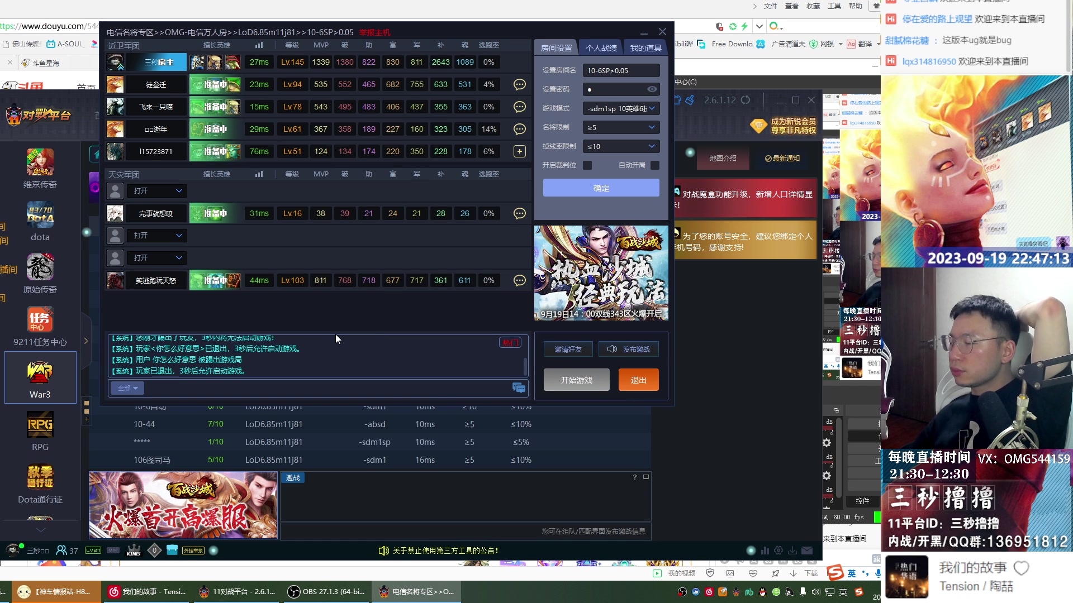Open dota game icon in sidebar
The height and width of the screenshot is (603, 1073).
click(x=40, y=222)
